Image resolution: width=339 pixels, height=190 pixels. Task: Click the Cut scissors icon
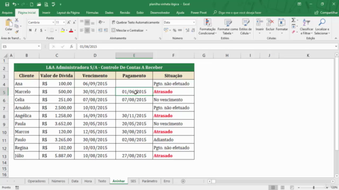(x=16, y=20)
